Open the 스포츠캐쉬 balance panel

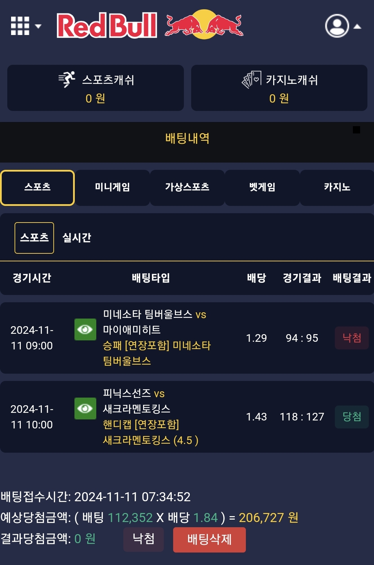point(96,88)
